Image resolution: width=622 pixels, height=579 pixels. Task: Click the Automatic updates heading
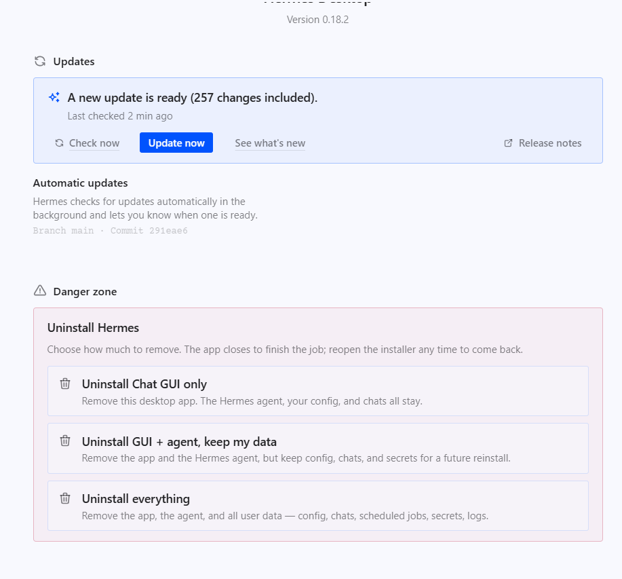80,183
